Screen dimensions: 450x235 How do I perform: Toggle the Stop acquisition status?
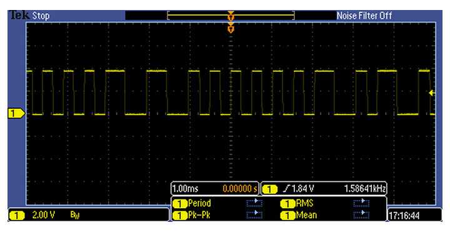click(41, 16)
